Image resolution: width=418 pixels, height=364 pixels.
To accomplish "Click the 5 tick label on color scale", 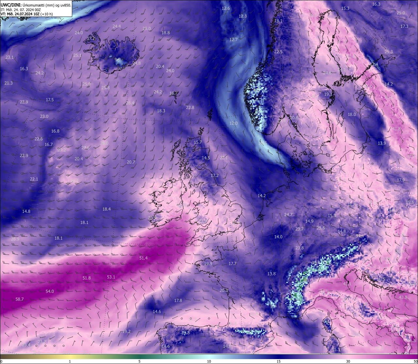I will coord(139,361).
